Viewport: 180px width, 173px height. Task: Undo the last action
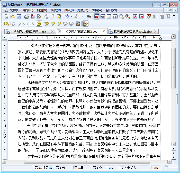pos(67,17)
